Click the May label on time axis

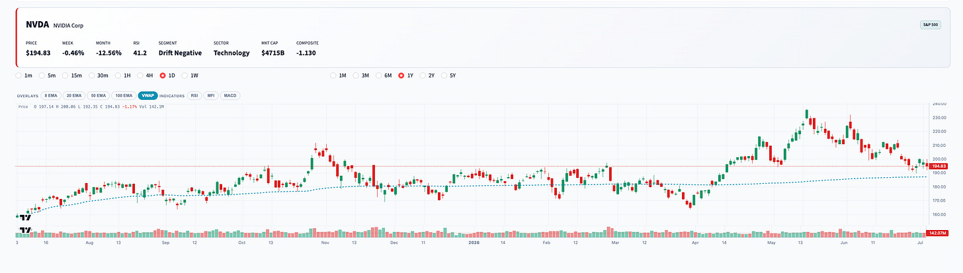pyautogui.click(x=771, y=243)
